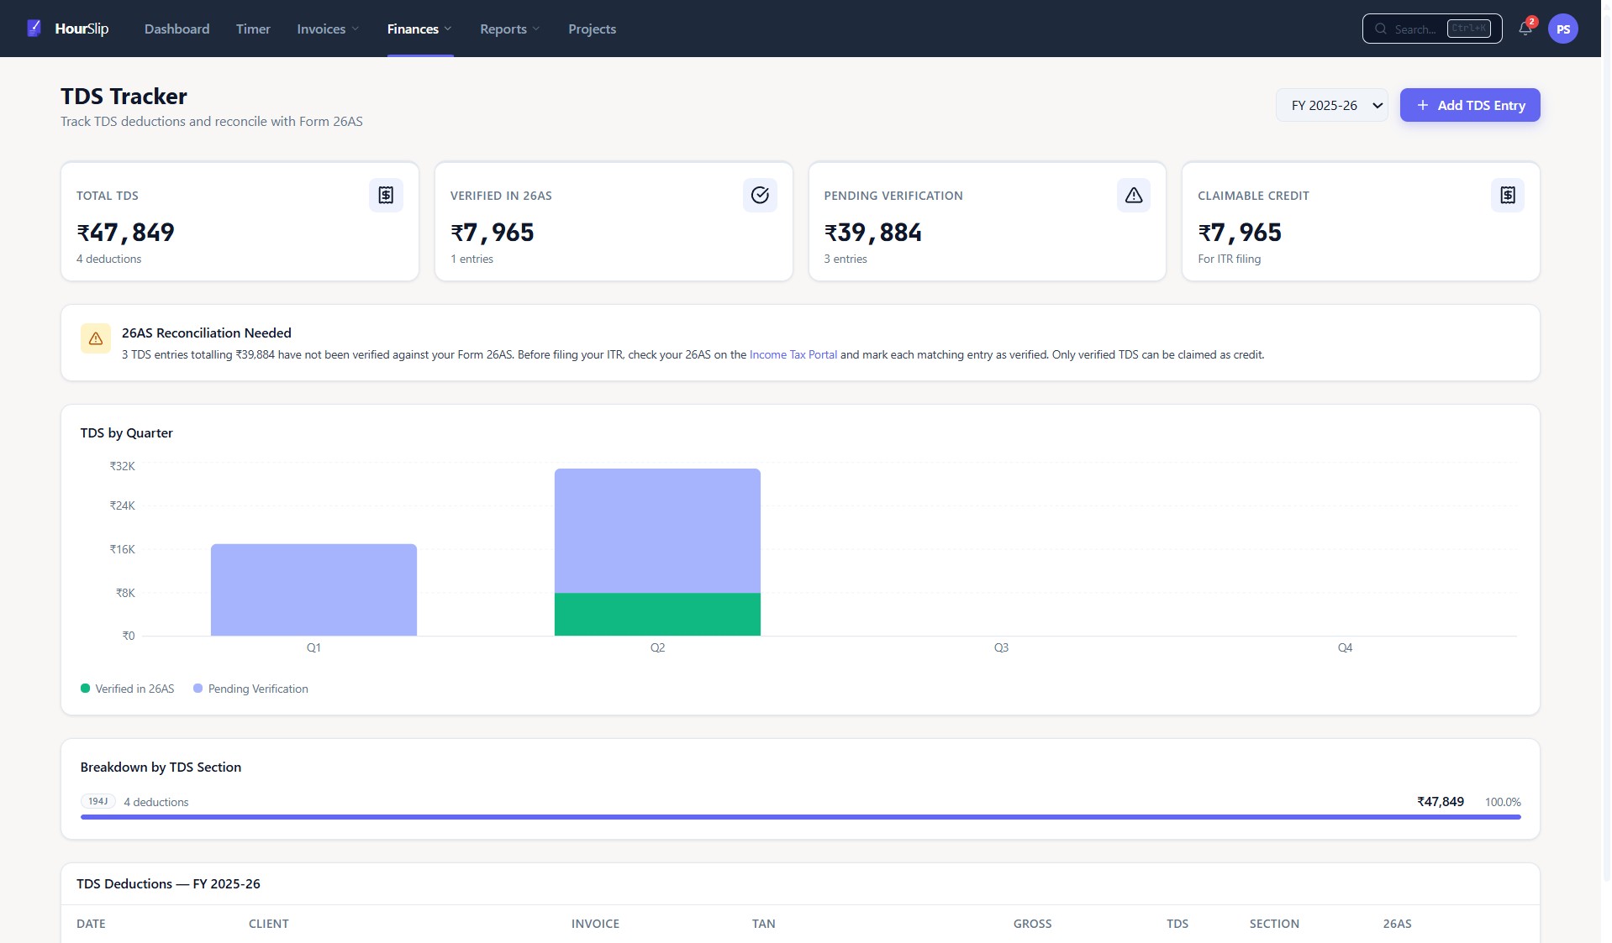Toggle Pending Verification legend series
This screenshot has width=1612, height=943.
(x=250, y=689)
